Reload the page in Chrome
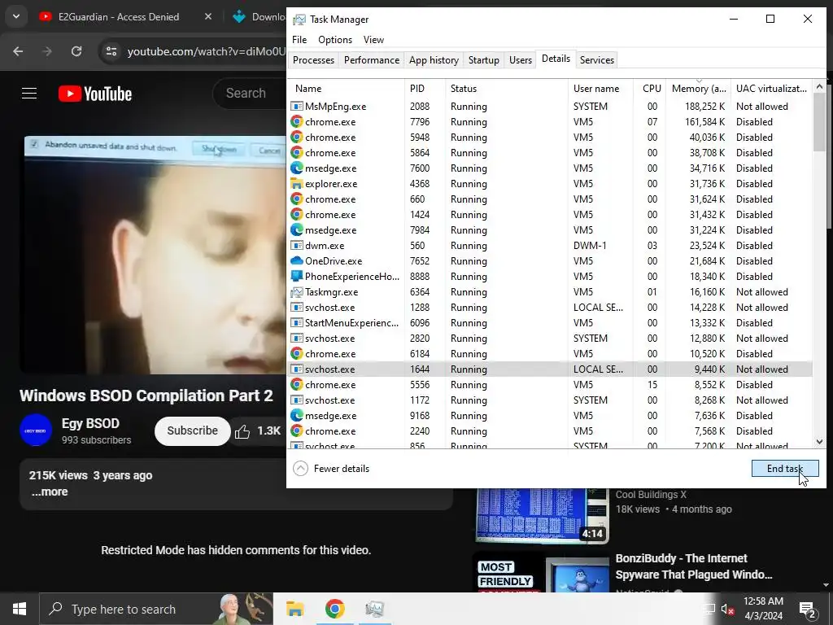 [x=76, y=51]
